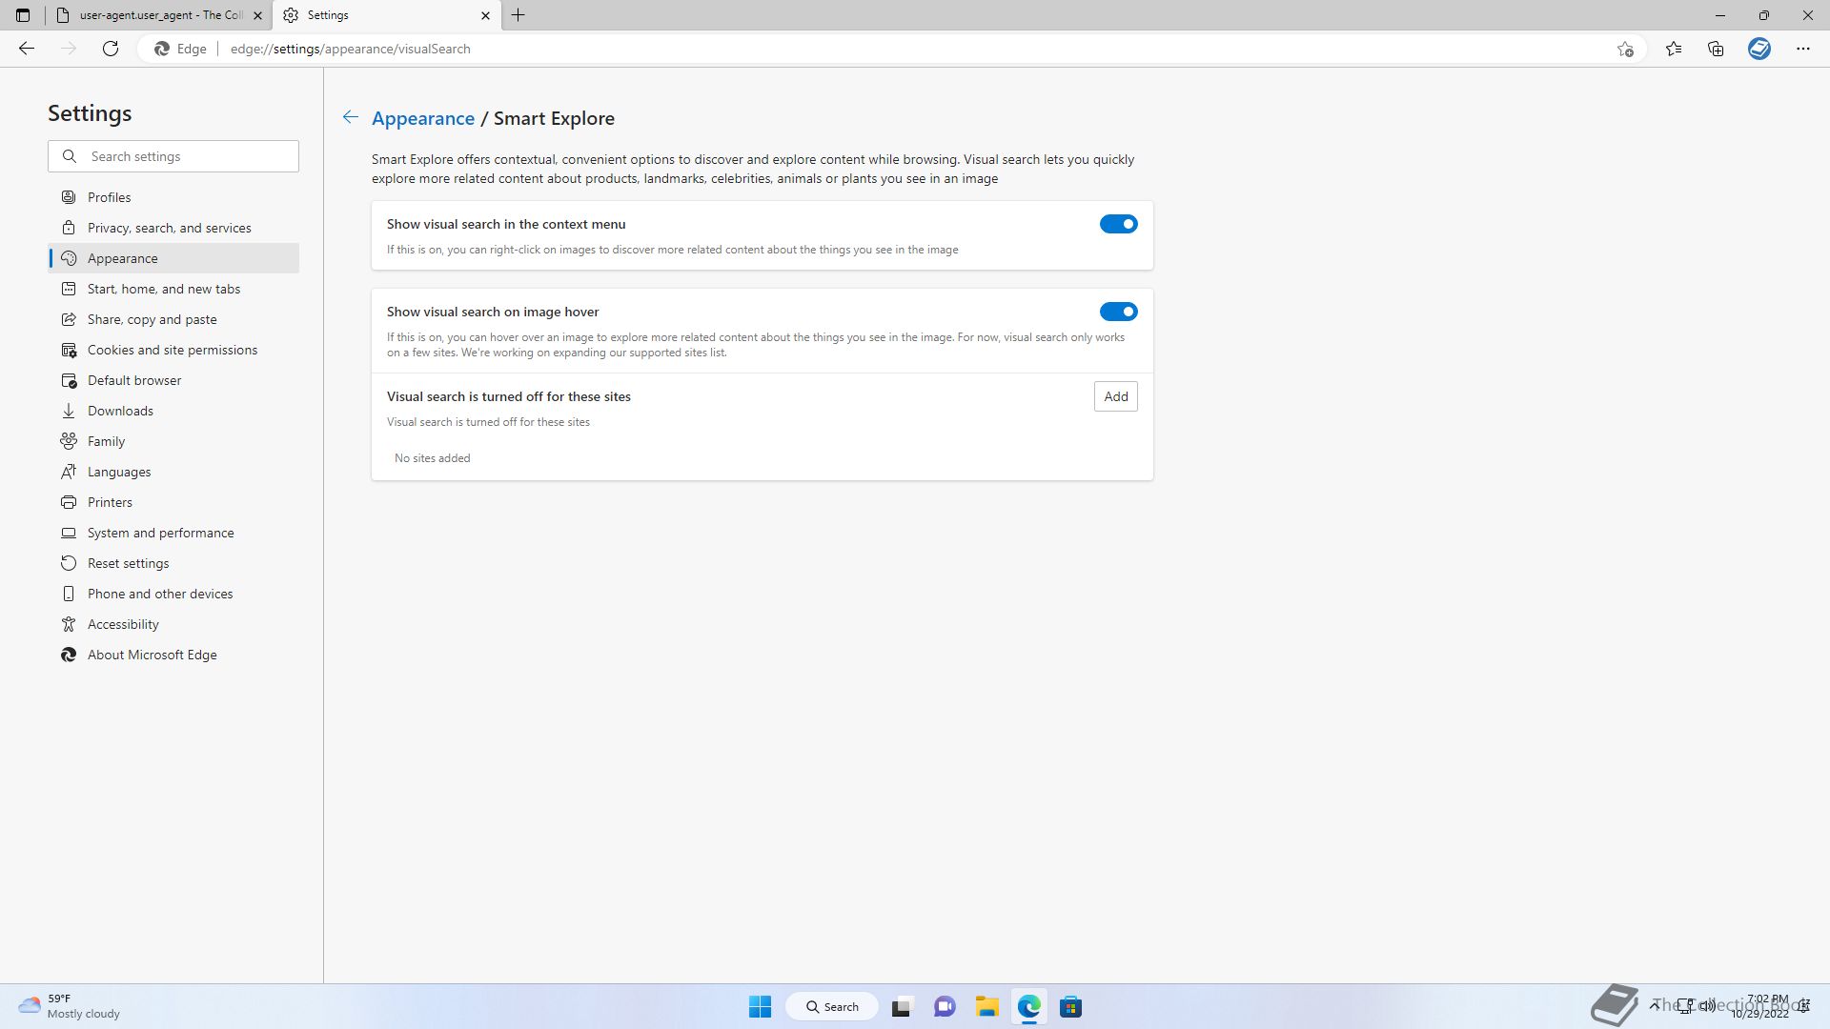This screenshot has height=1029, width=1830.
Task: Close the user-agent.user_agent tab
Action: coord(257,15)
